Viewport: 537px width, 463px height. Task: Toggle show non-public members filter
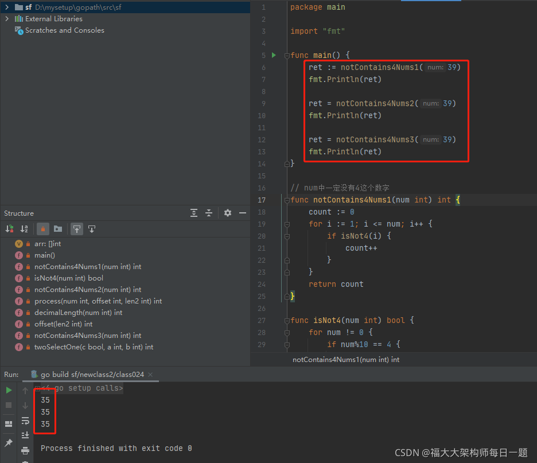coord(43,229)
